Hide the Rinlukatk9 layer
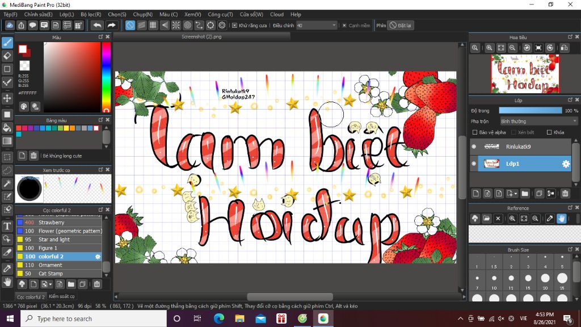The image size is (581, 327). point(474,147)
